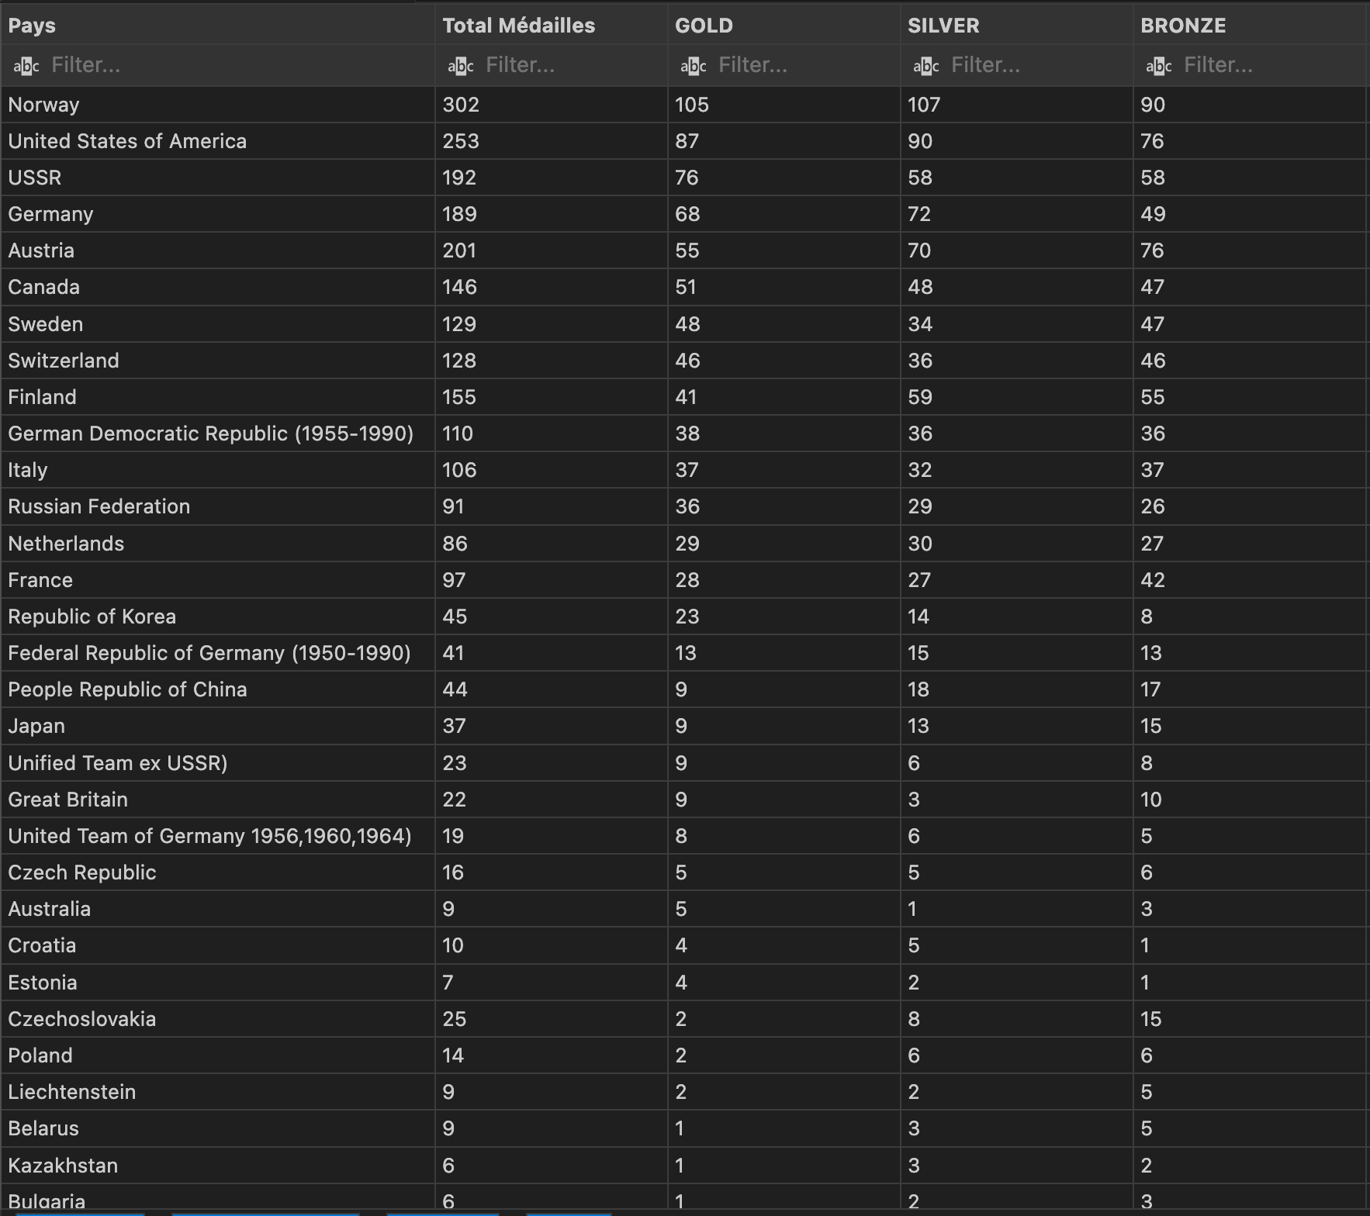This screenshot has width=1370, height=1216.
Task: Select Federal Republic of Germany (1950-1990) cell
Action: click(217, 653)
